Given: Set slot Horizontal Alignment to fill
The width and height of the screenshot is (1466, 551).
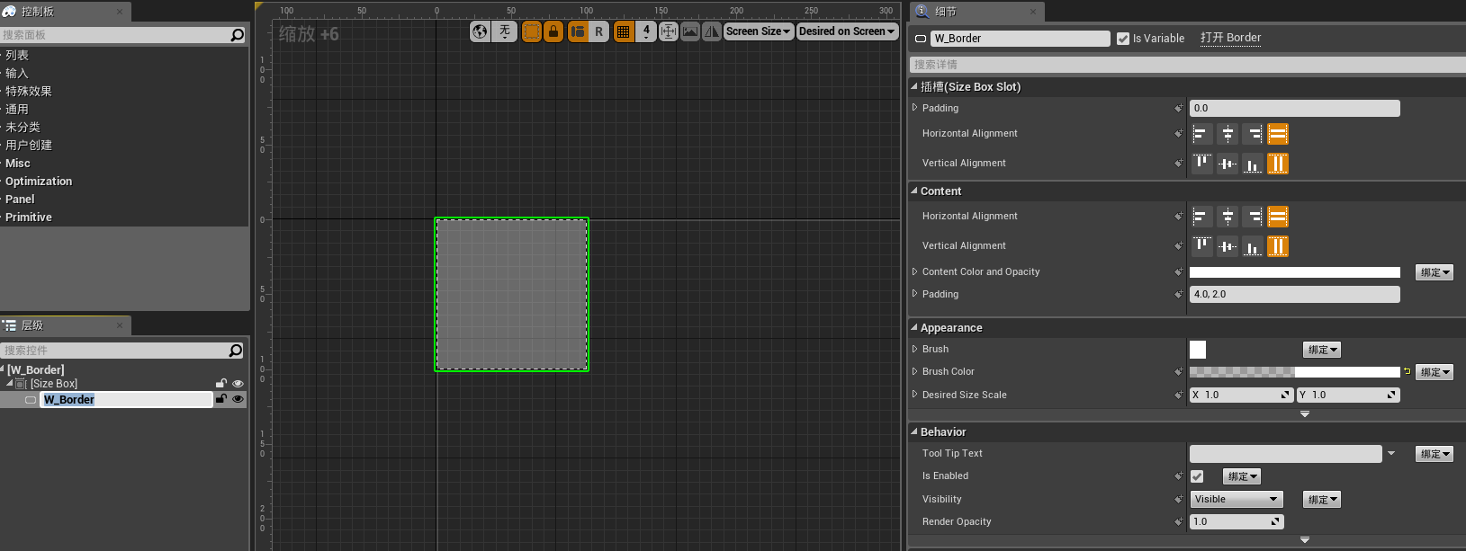Looking at the screenshot, I should tap(1278, 134).
